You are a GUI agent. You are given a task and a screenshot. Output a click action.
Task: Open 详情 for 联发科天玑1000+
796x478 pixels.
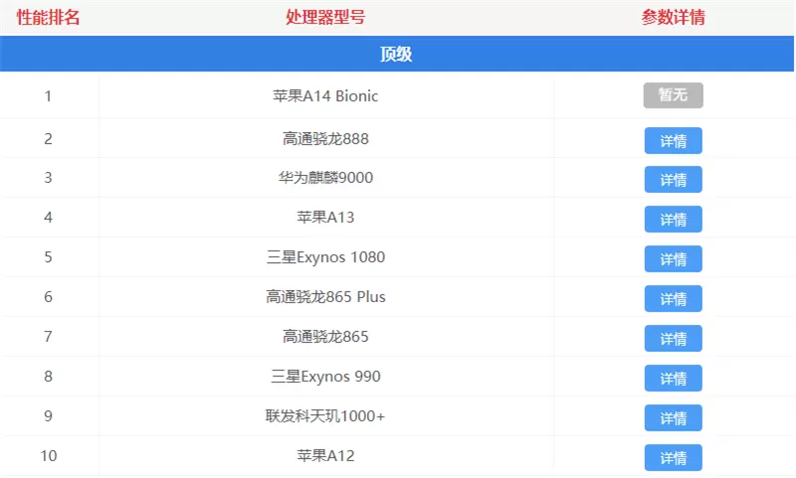click(x=674, y=417)
